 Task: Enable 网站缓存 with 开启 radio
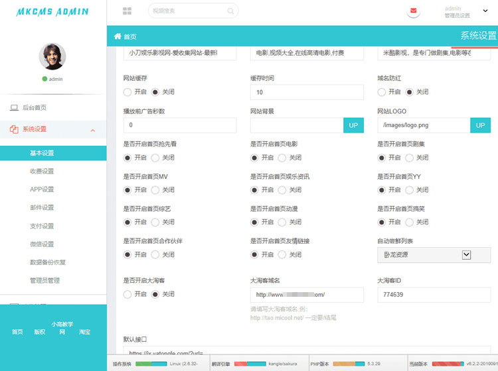[x=128, y=92]
